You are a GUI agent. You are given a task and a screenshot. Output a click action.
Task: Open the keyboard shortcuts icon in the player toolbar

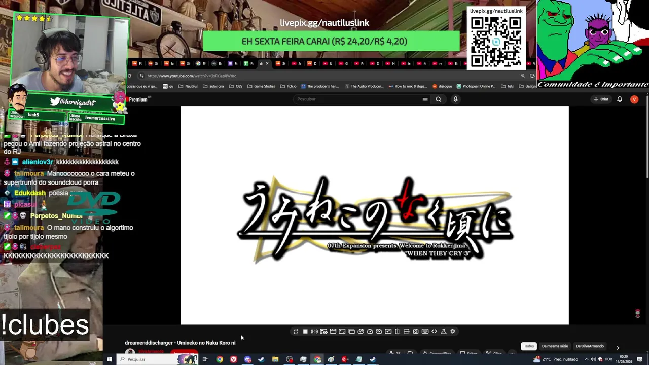coord(425,332)
